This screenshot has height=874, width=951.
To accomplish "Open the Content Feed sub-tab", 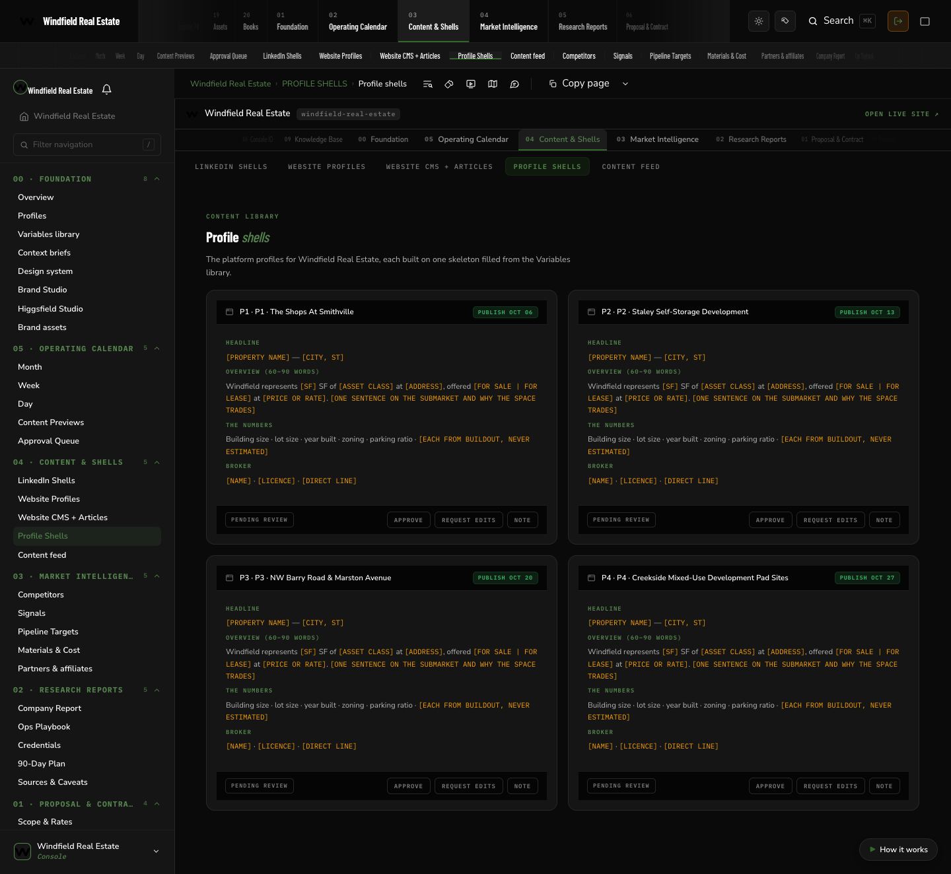I will [x=631, y=166].
